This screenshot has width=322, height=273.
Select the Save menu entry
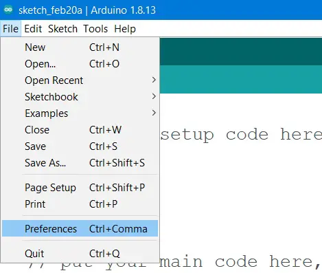[x=80, y=146]
